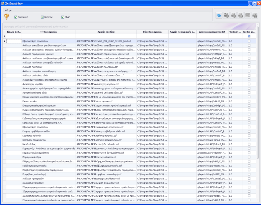The height and width of the screenshot is (205, 261).
Task: Click the Τίτλος δεδ... column header
Action: click(x=14, y=32)
